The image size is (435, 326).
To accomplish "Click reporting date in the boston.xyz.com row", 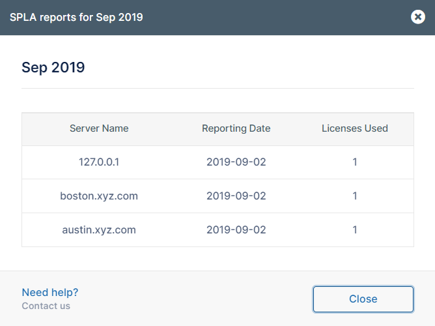I will [236, 196].
